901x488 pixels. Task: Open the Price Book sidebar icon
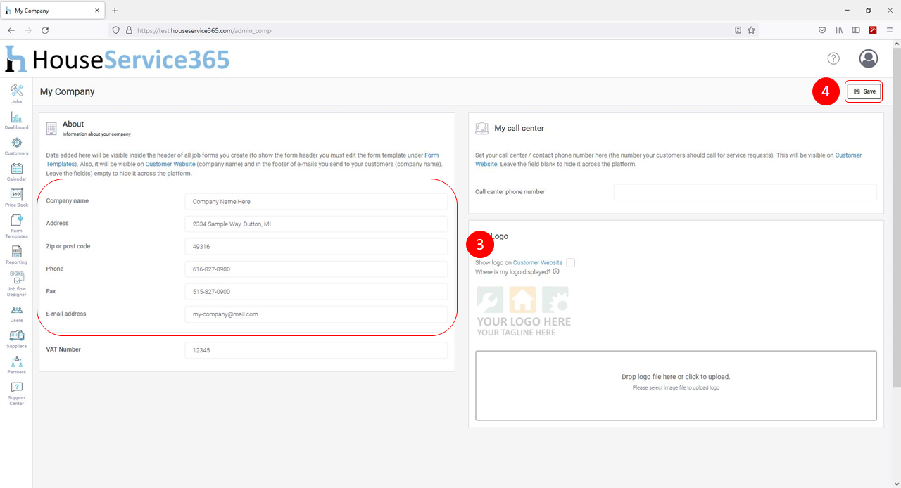[x=16, y=198]
